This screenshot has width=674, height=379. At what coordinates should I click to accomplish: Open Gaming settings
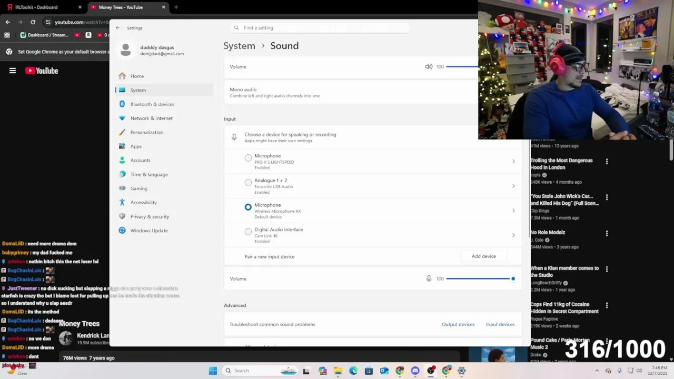pyautogui.click(x=164, y=188)
